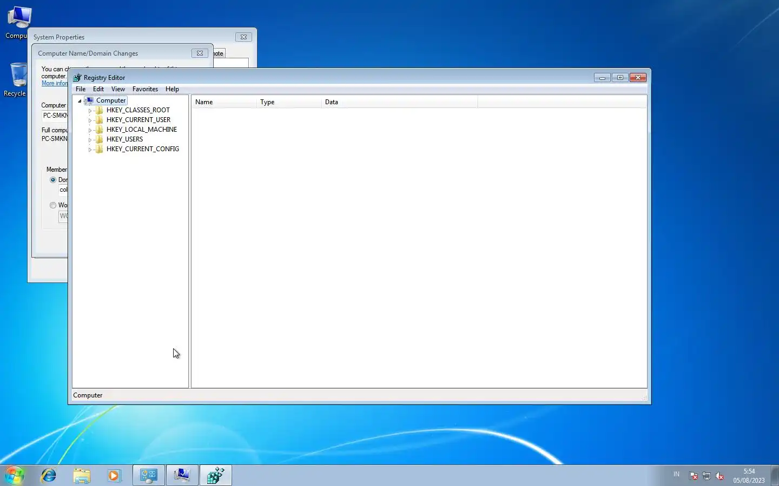Click the status bar path text Computer
The width and height of the screenshot is (779, 486).
[x=88, y=395]
